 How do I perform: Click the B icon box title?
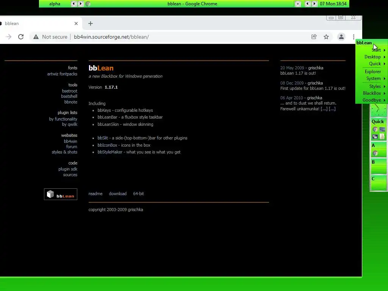378,162
